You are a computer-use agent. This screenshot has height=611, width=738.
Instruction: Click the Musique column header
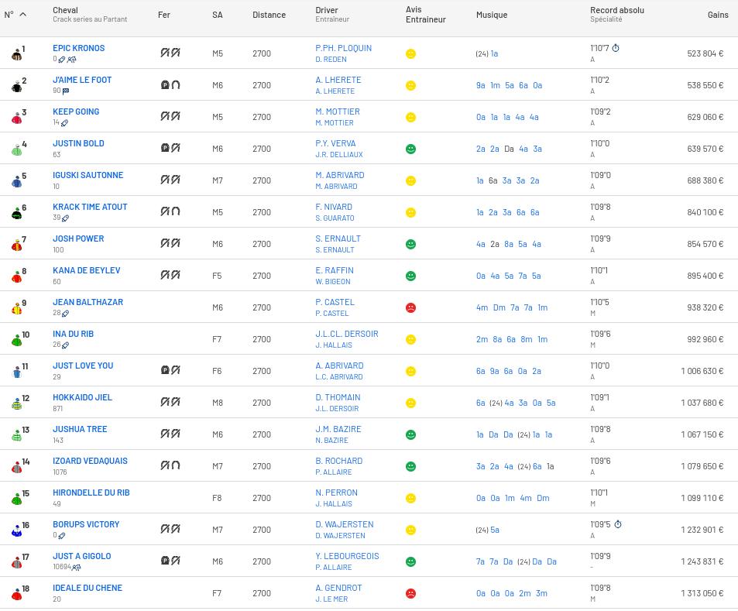coord(491,15)
